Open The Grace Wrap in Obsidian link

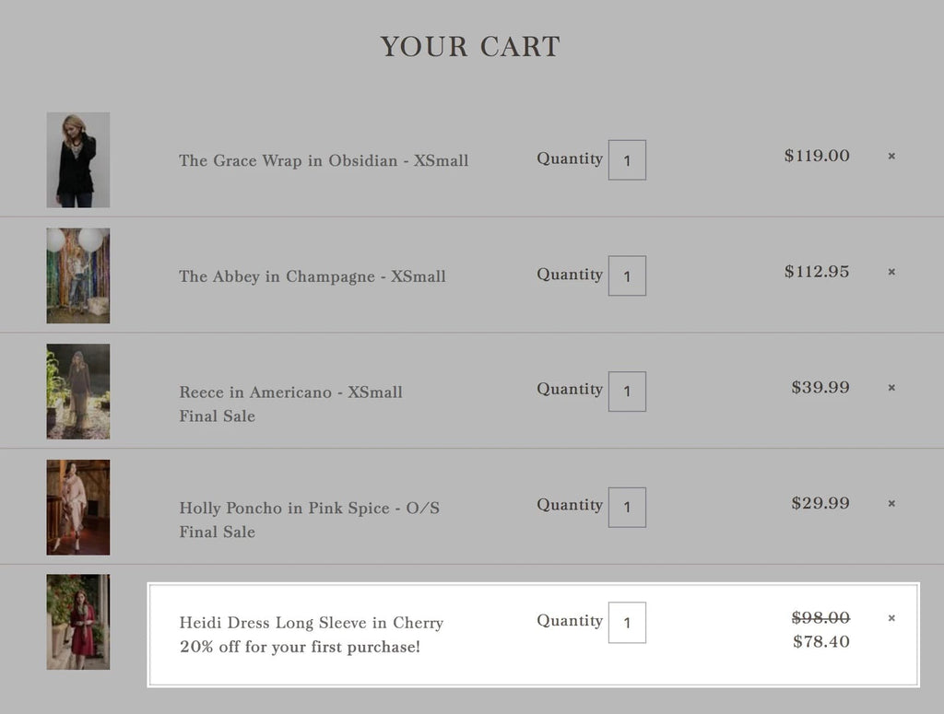pyautogui.click(x=324, y=160)
